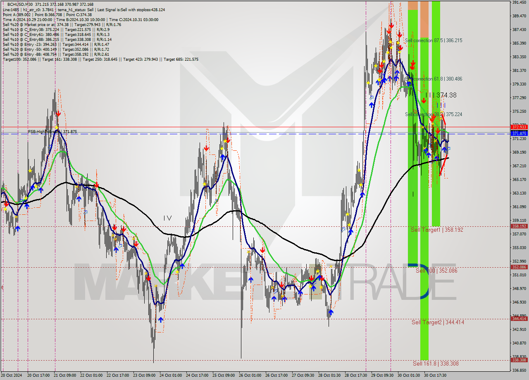Click the 352.086 price tag on axis
This screenshot has height=380, width=529.
(x=519, y=267)
